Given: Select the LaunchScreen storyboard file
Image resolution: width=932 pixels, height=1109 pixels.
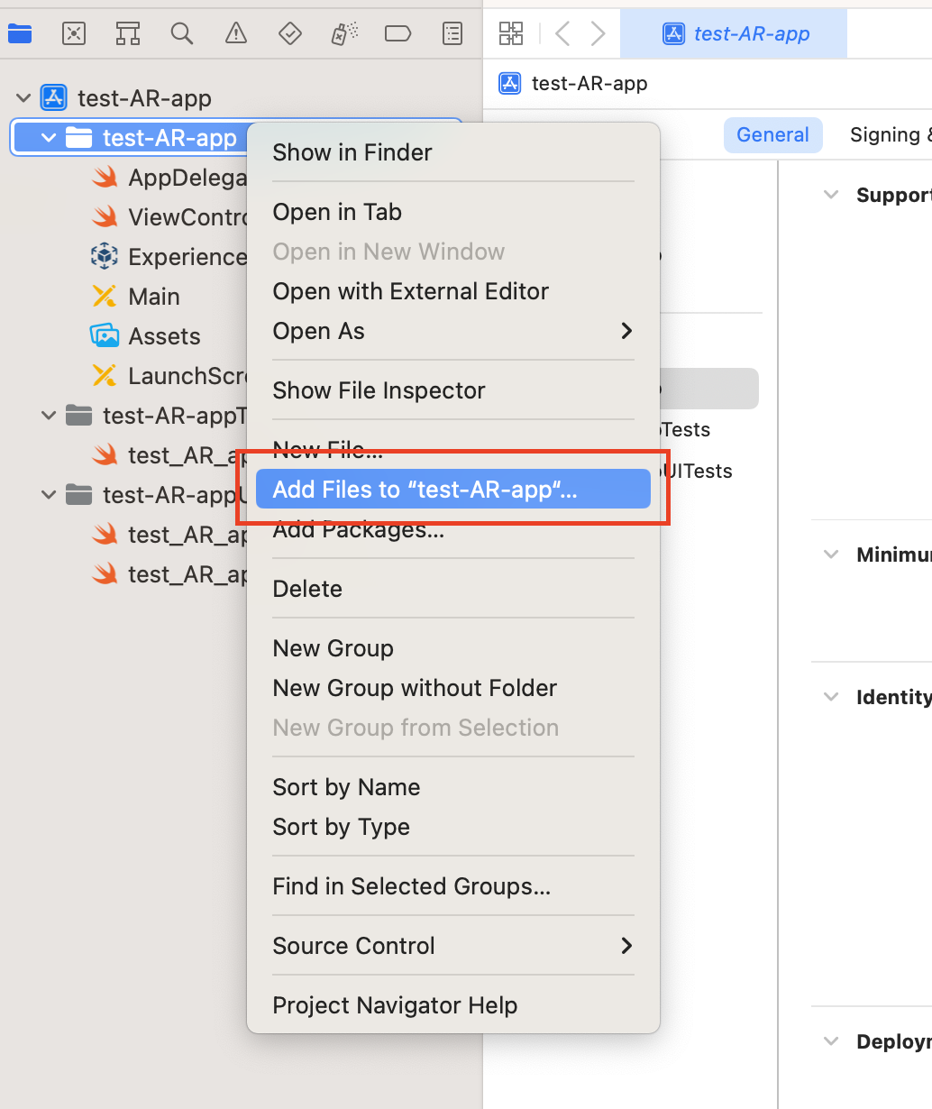Looking at the screenshot, I should (x=169, y=376).
